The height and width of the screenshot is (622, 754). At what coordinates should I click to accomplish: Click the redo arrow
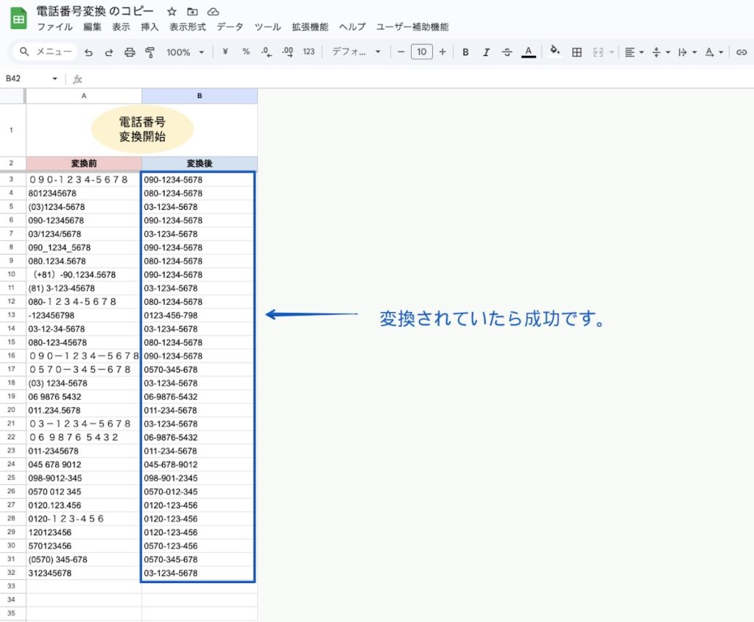[x=109, y=52]
